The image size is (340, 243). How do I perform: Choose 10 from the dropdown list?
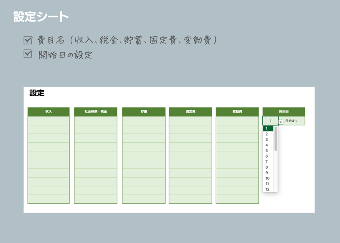pos(267,178)
